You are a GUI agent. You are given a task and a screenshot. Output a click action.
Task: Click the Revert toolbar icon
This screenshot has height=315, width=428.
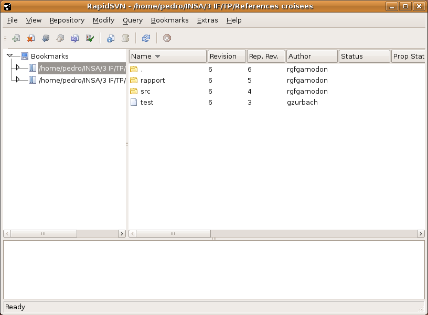point(75,38)
